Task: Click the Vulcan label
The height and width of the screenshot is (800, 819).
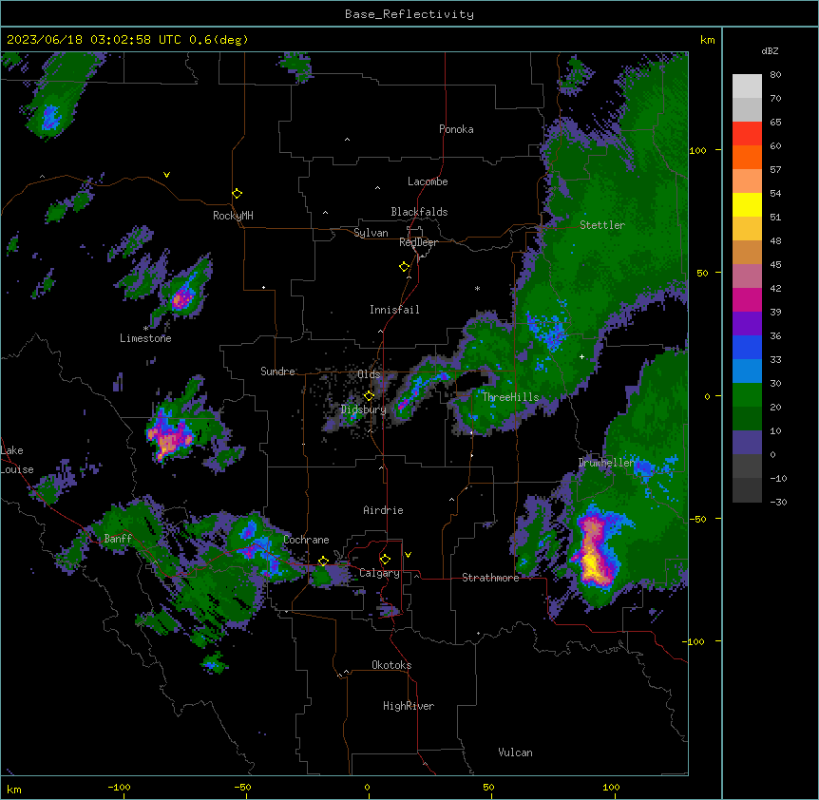Action: pos(516,752)
